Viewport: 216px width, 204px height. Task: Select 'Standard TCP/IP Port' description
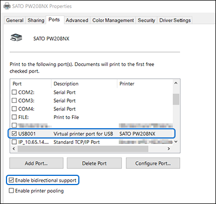coord(77,142)
